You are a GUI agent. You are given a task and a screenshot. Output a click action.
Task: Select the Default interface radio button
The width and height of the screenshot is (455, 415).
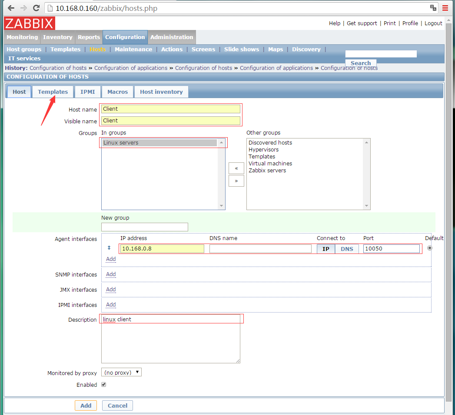coord(430,248)
